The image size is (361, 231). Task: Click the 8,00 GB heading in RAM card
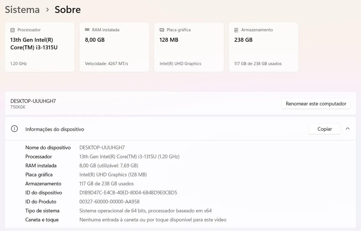[x=95, y=40]
